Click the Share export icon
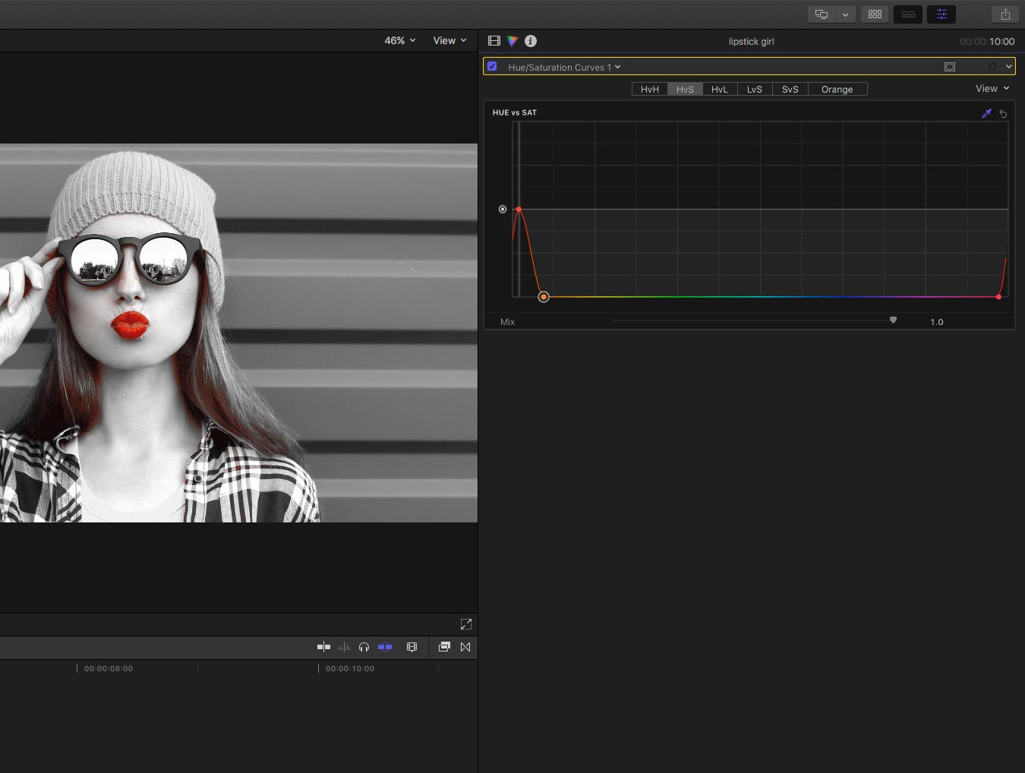The width and height of the screenshot is (1025, 773). click(1005, 14)
